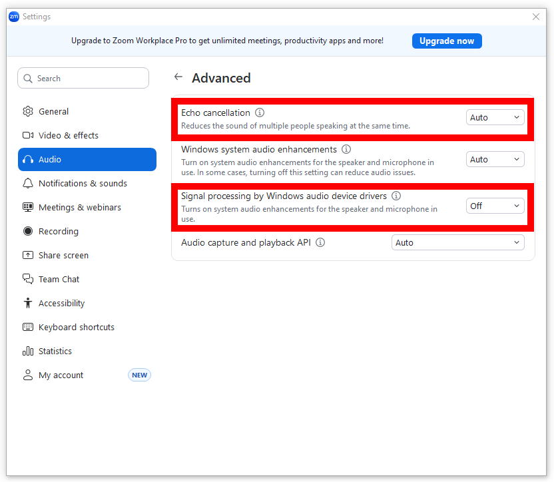Viewport: 554px width, 482px height.
Task: Select the General settings gear icon
Action: pyautogui.click(x=27, y=111)
